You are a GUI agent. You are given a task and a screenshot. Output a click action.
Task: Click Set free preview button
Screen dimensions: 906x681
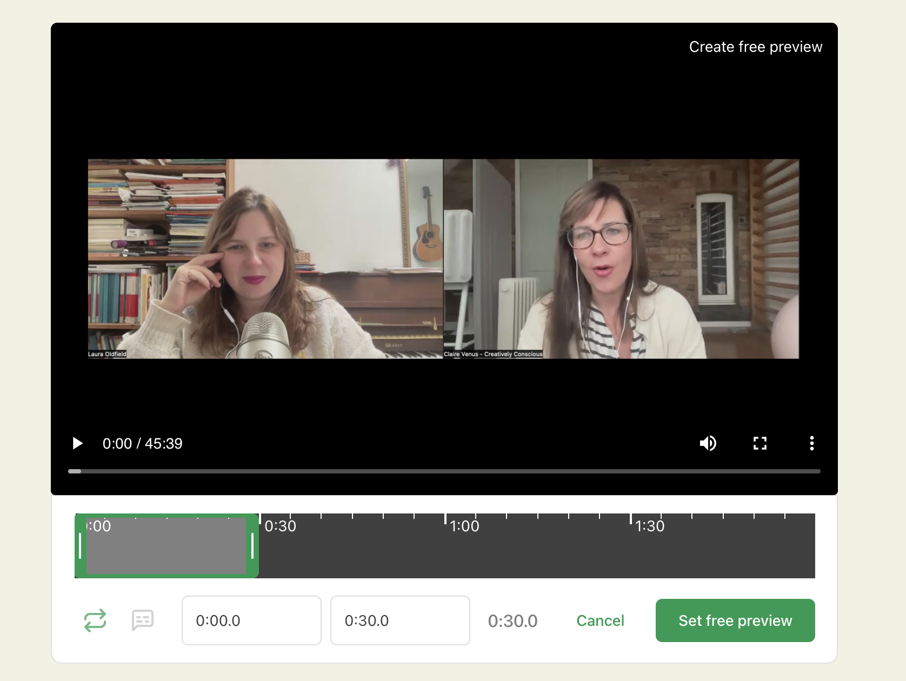[x=735, y=620]
